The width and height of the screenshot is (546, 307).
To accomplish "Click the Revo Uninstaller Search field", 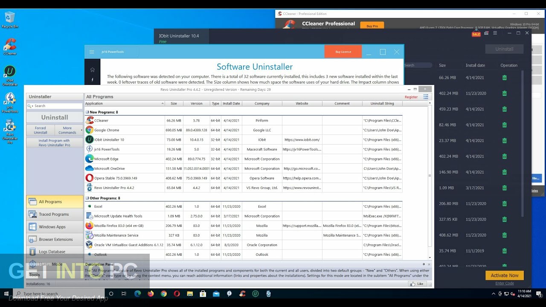I will 55,106.
